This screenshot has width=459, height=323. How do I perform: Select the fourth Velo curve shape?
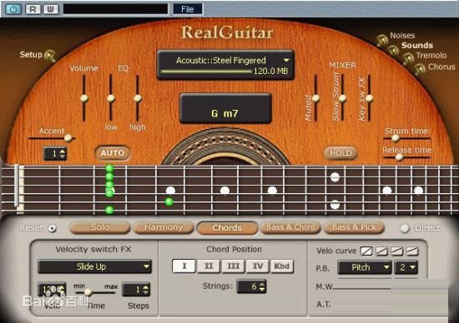click(x=412, y=251)
